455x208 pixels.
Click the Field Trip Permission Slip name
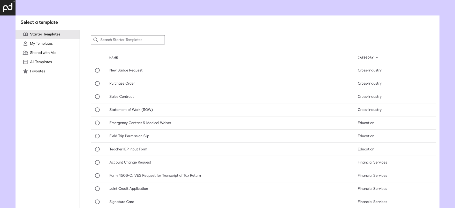click(x=129, y=136)
